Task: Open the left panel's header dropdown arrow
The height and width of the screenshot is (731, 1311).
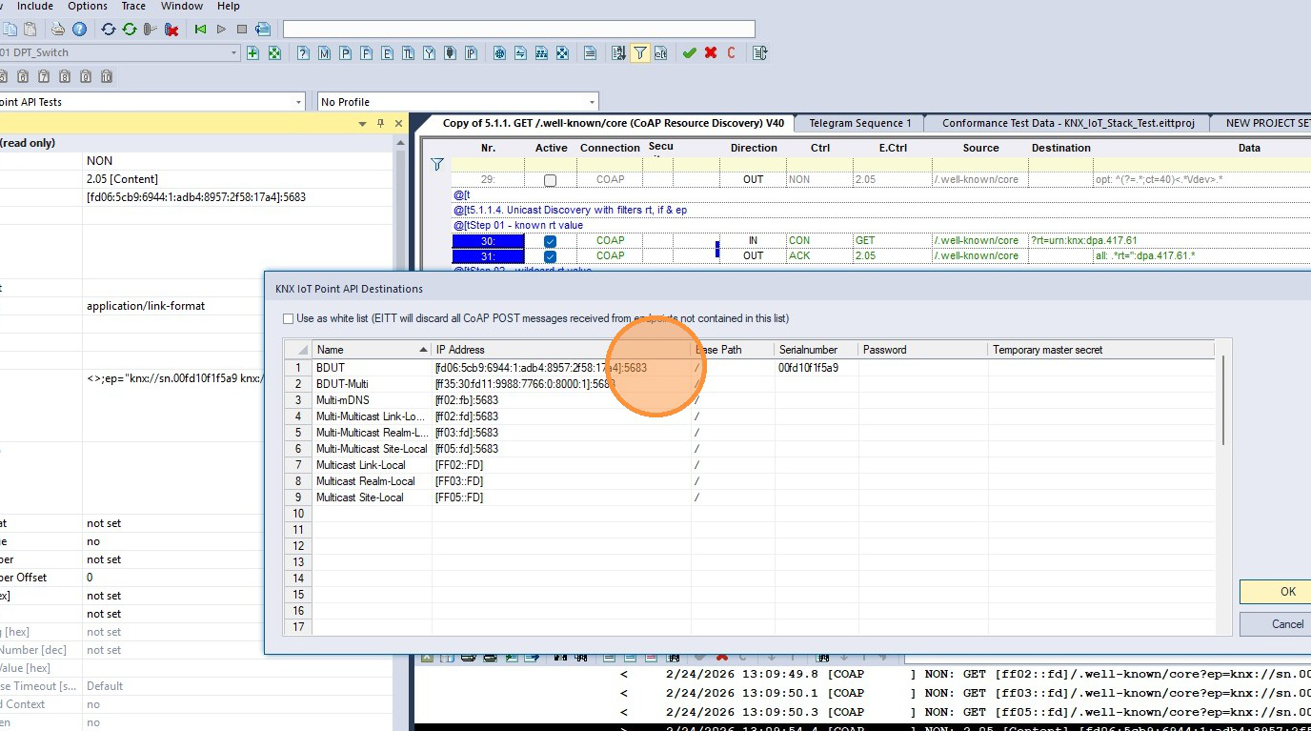Action: pyautogui.click(x=362, y=124)
